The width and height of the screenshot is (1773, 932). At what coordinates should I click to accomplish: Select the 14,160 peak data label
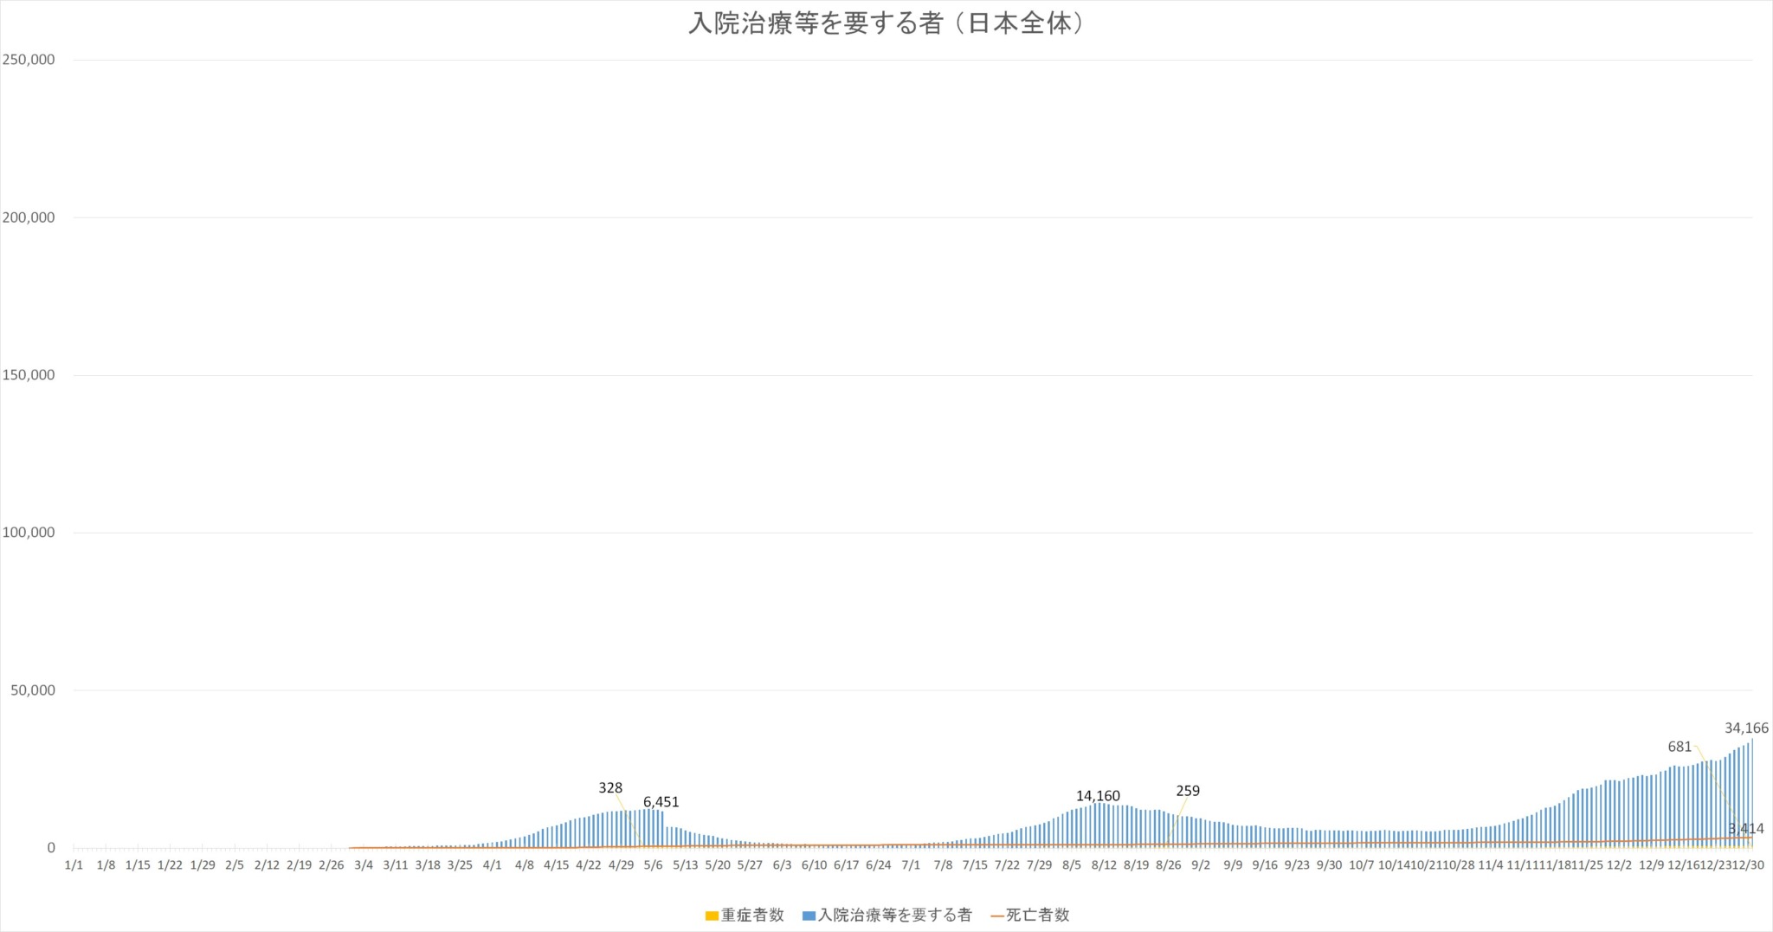pyautogui.click(x=1098, y=796)
